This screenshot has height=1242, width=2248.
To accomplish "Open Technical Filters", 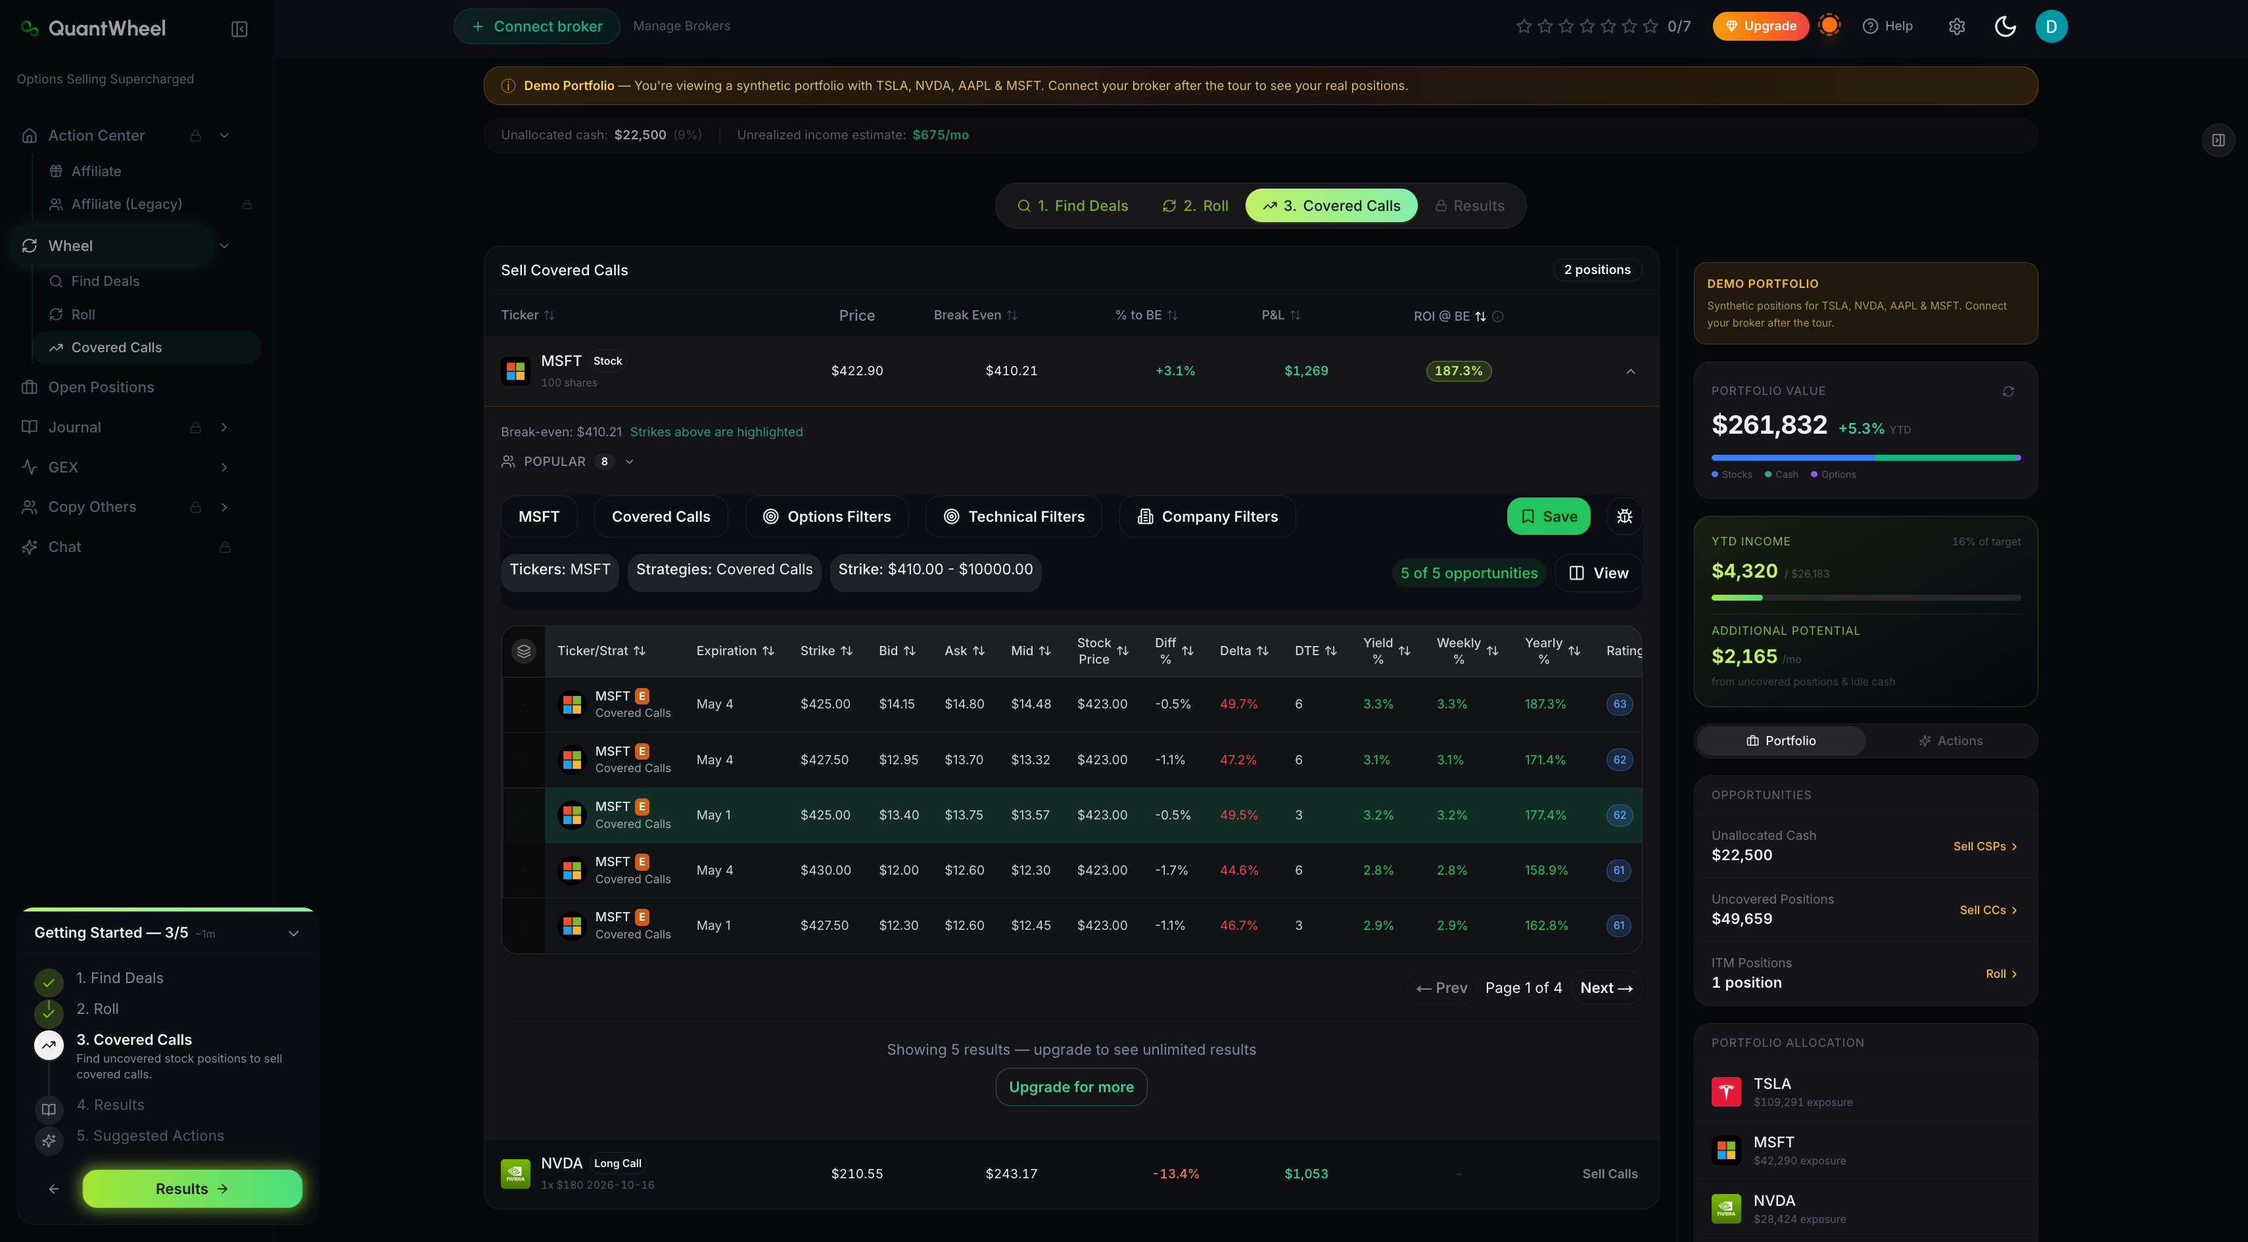I will (x=1013, y=517).
